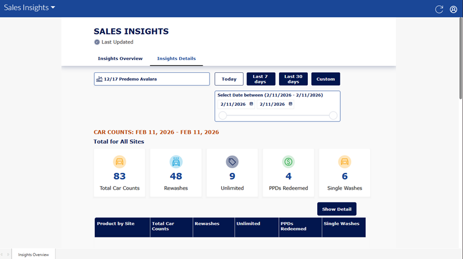
Task: Click the refresh icon in header
Action: 439,9
